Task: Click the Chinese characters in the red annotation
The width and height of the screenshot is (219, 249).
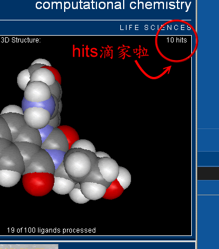Action: 124,51
